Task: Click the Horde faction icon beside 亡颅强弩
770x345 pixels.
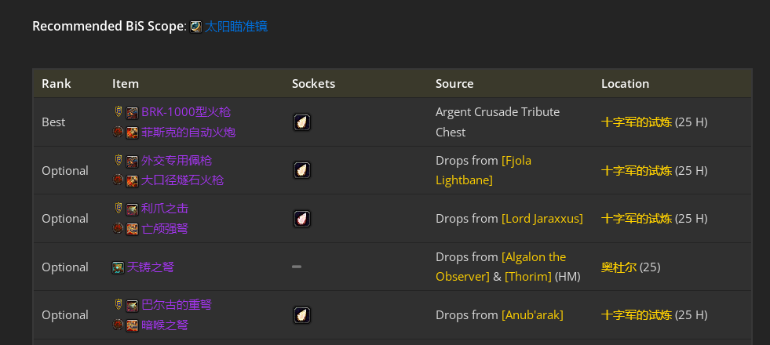Action: (118, 228)
